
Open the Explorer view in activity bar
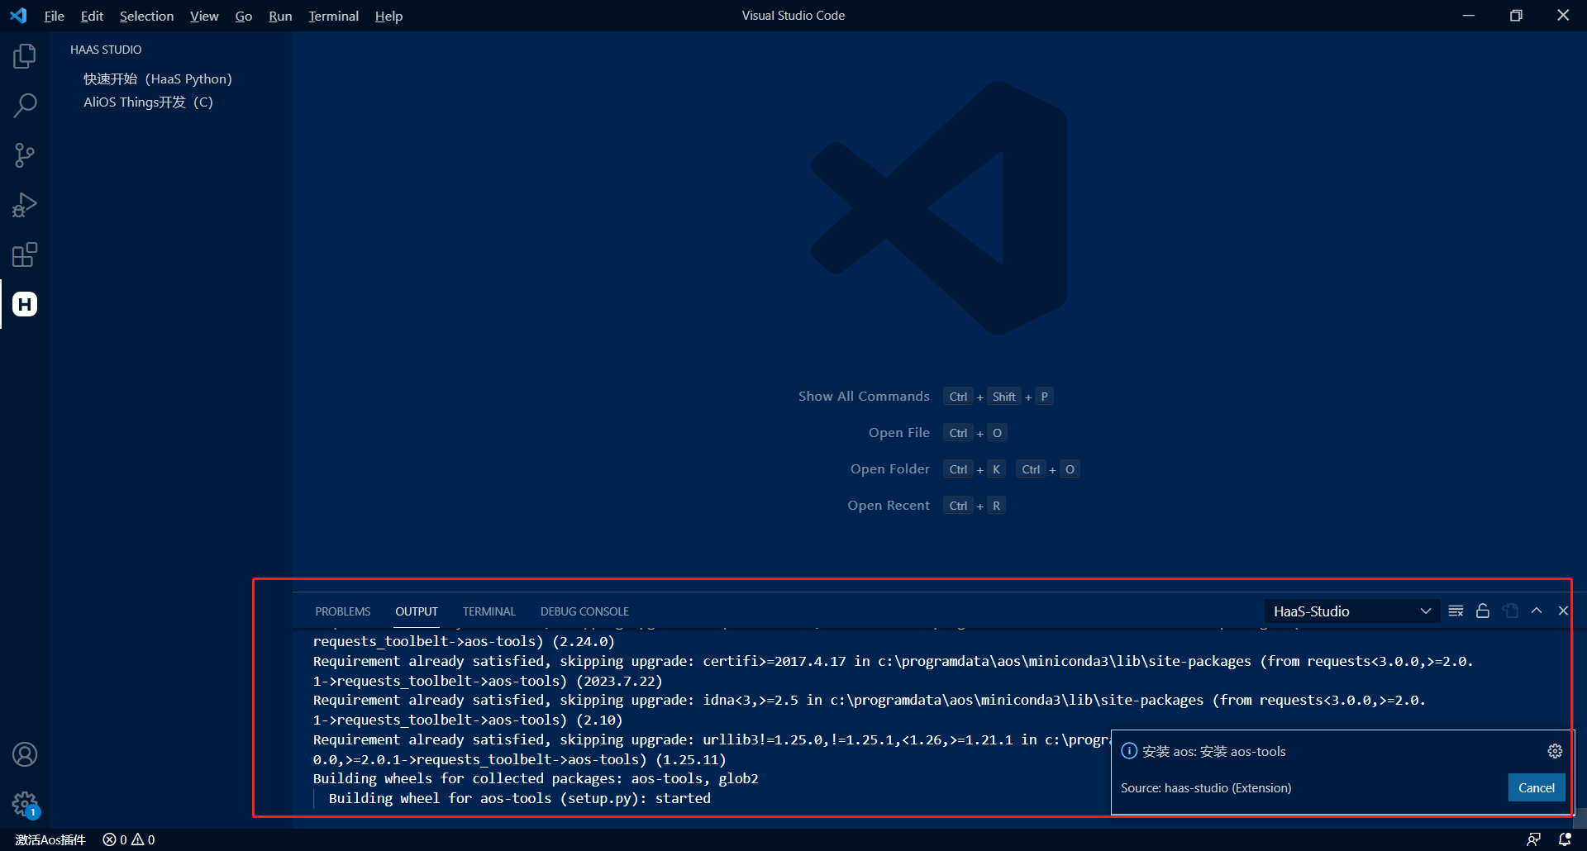click(25, 56)
